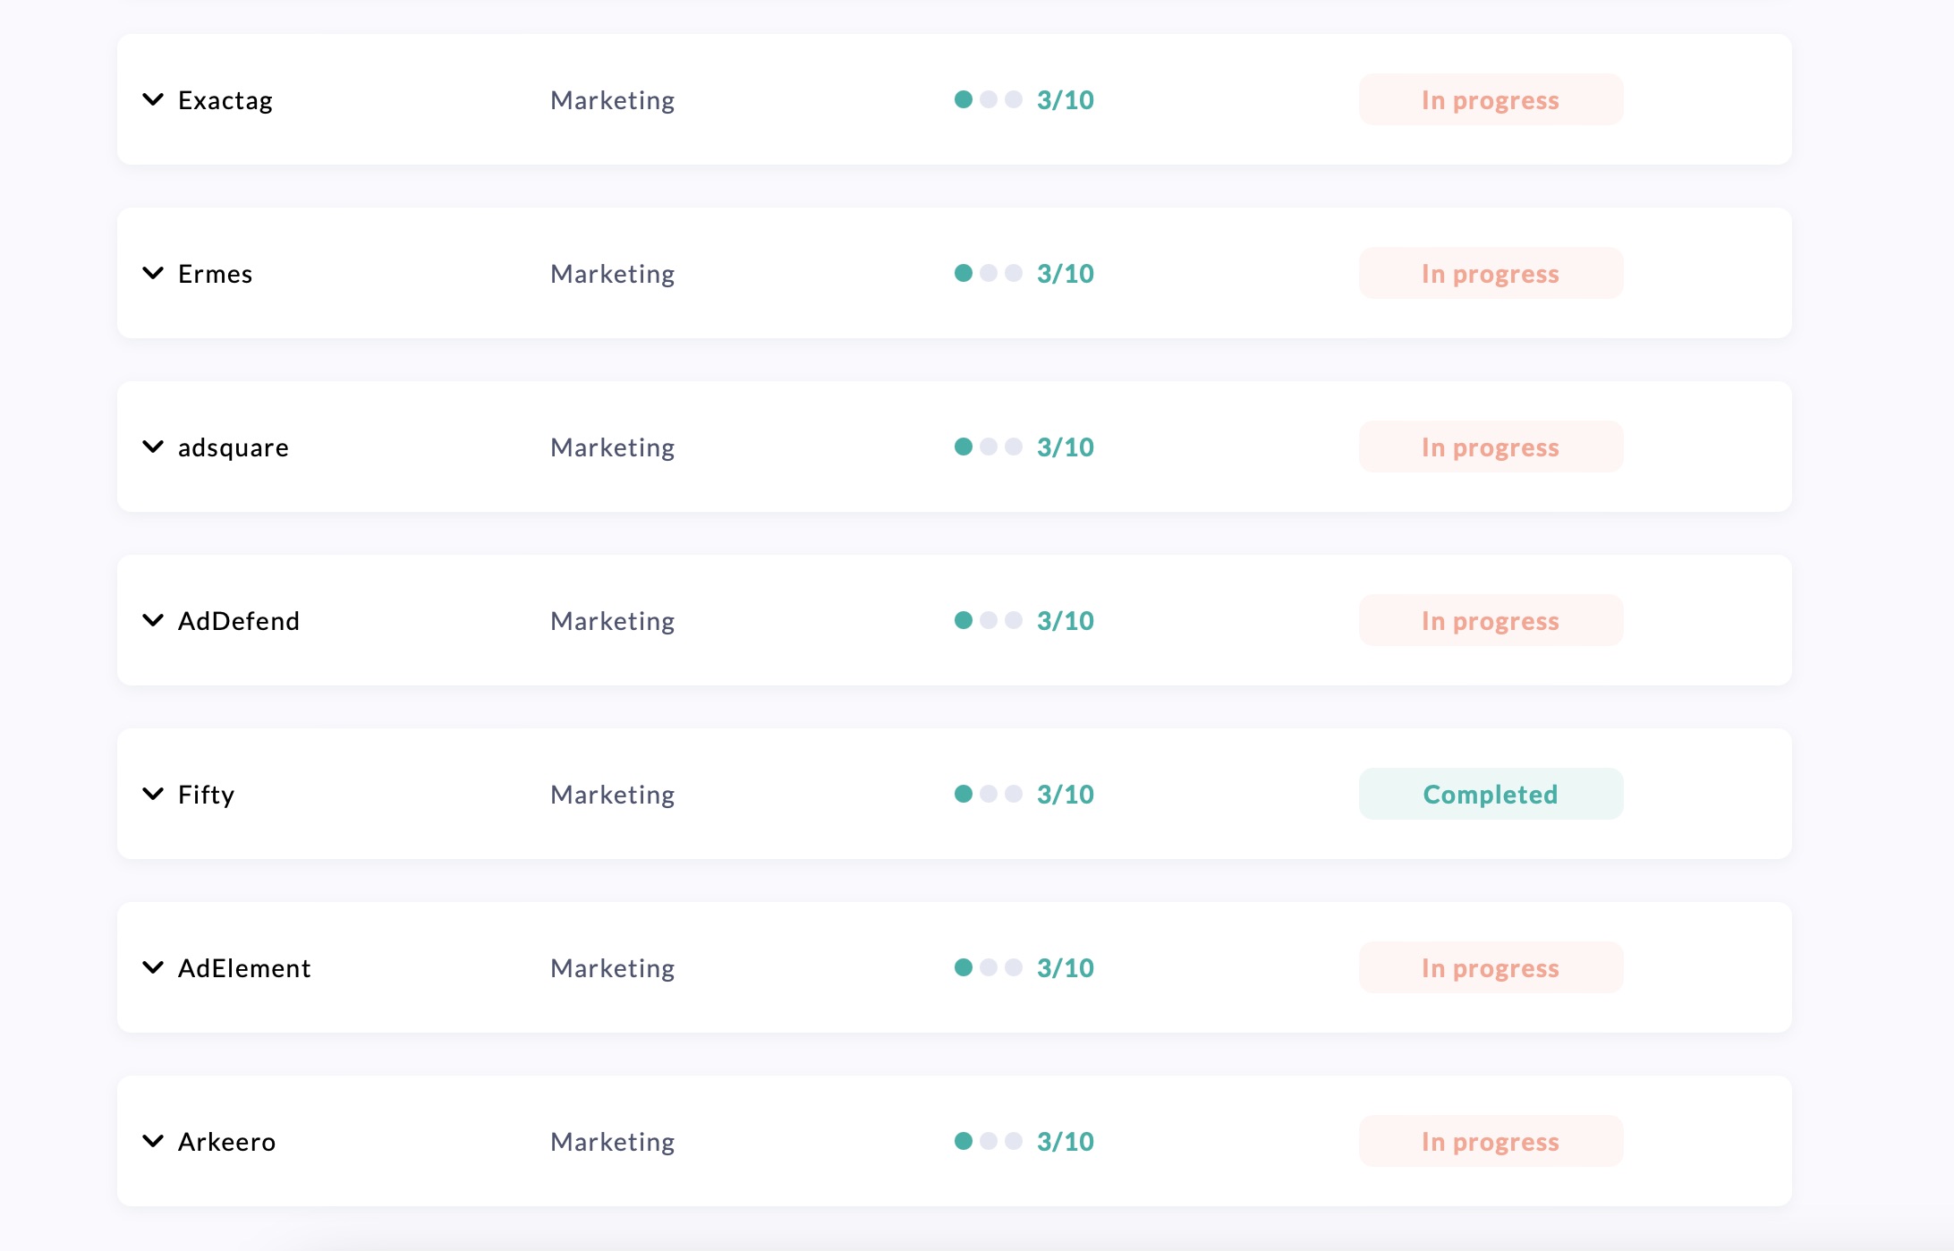Click In progress badge in Arkeero row
This screenshot has height=1251, width=1954.
(1490, 1141)
